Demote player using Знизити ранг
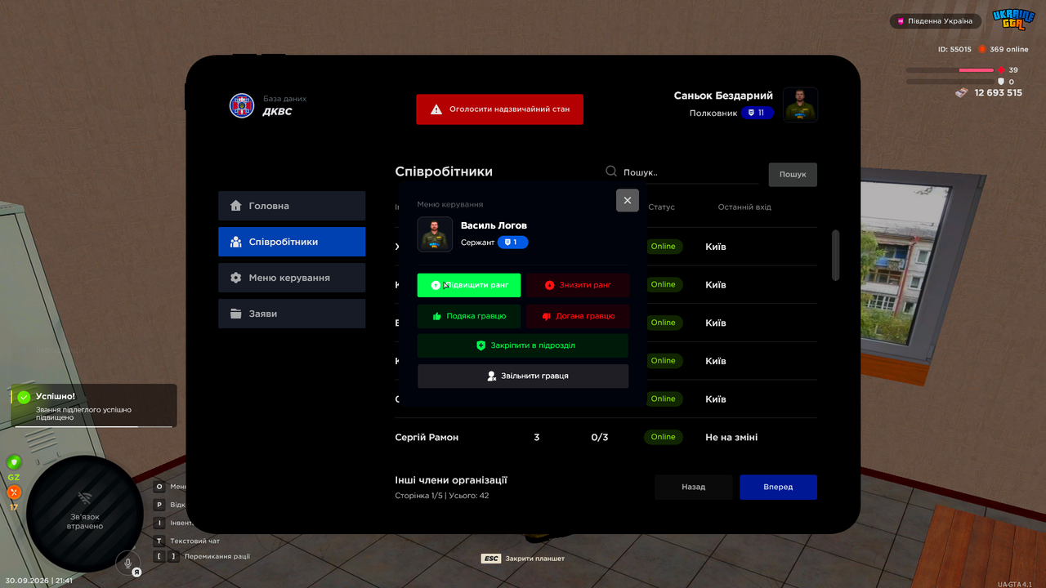The image size is (1046, 588). click(x=578, y=285)
